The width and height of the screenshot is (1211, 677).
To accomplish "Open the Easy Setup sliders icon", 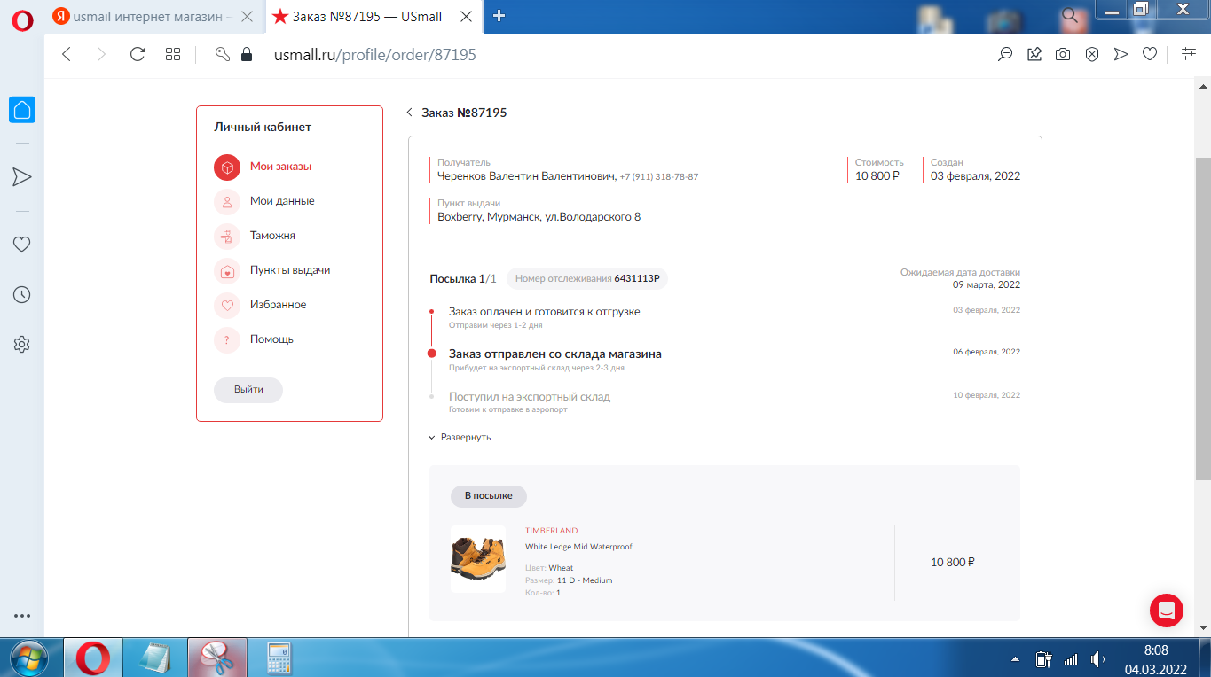I will (x=1189, y=54).
